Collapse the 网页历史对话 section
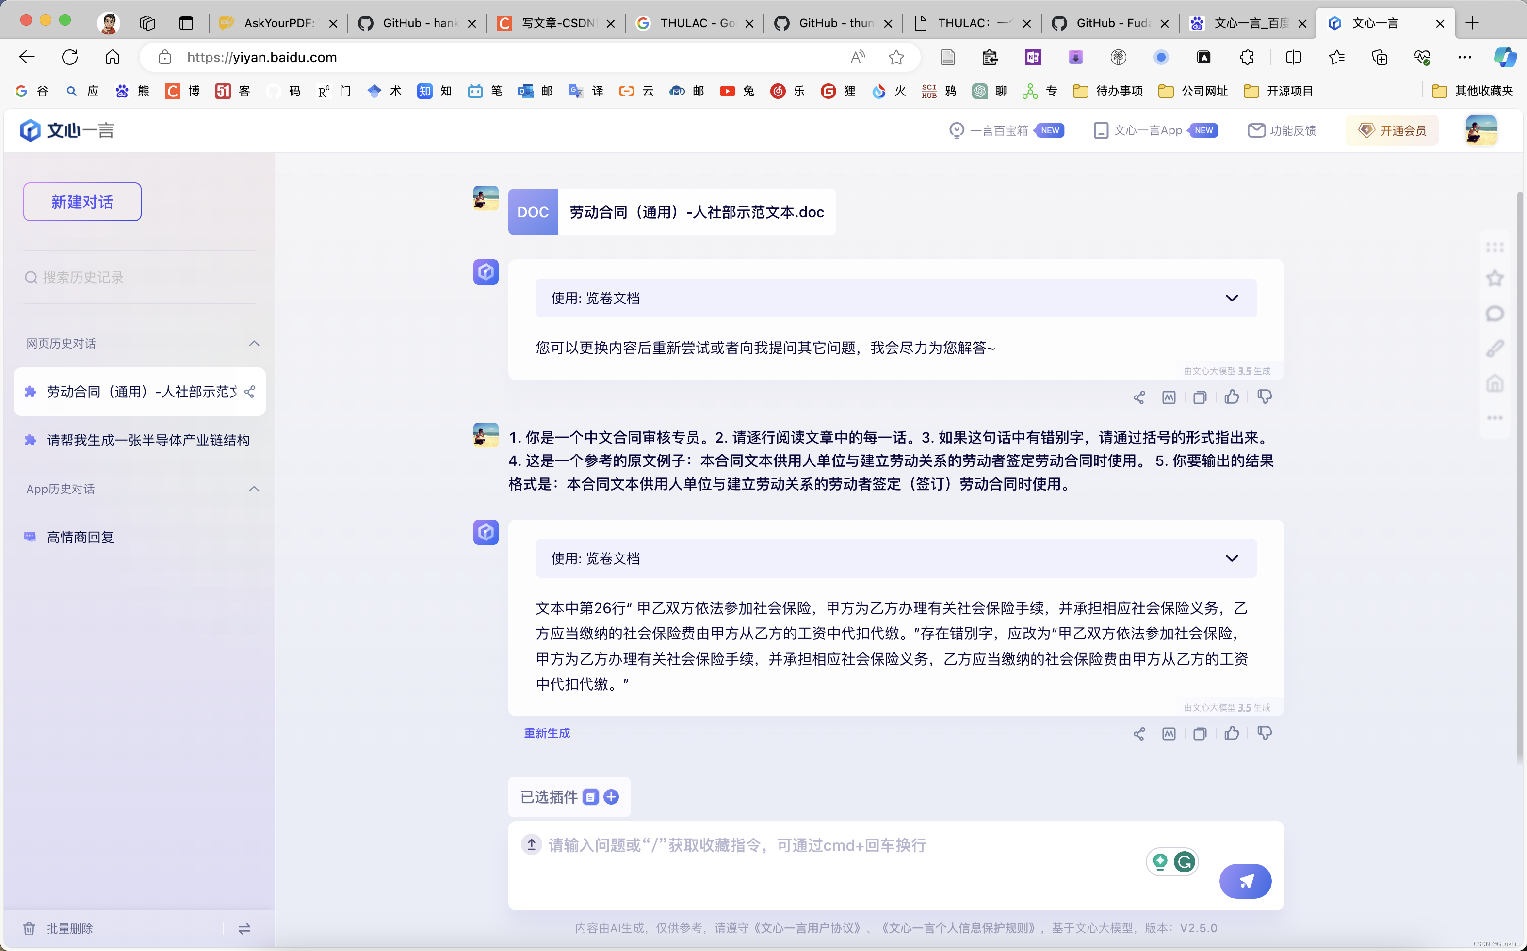The image size is (1527, 951). point(254,343)
